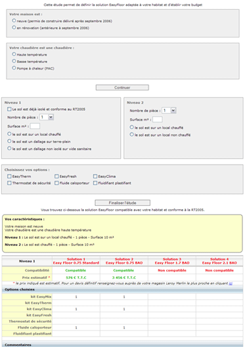The image size is (245, 347).
Task: Click the 'Niveau 1' table header cell
Action: coord(27,261)
